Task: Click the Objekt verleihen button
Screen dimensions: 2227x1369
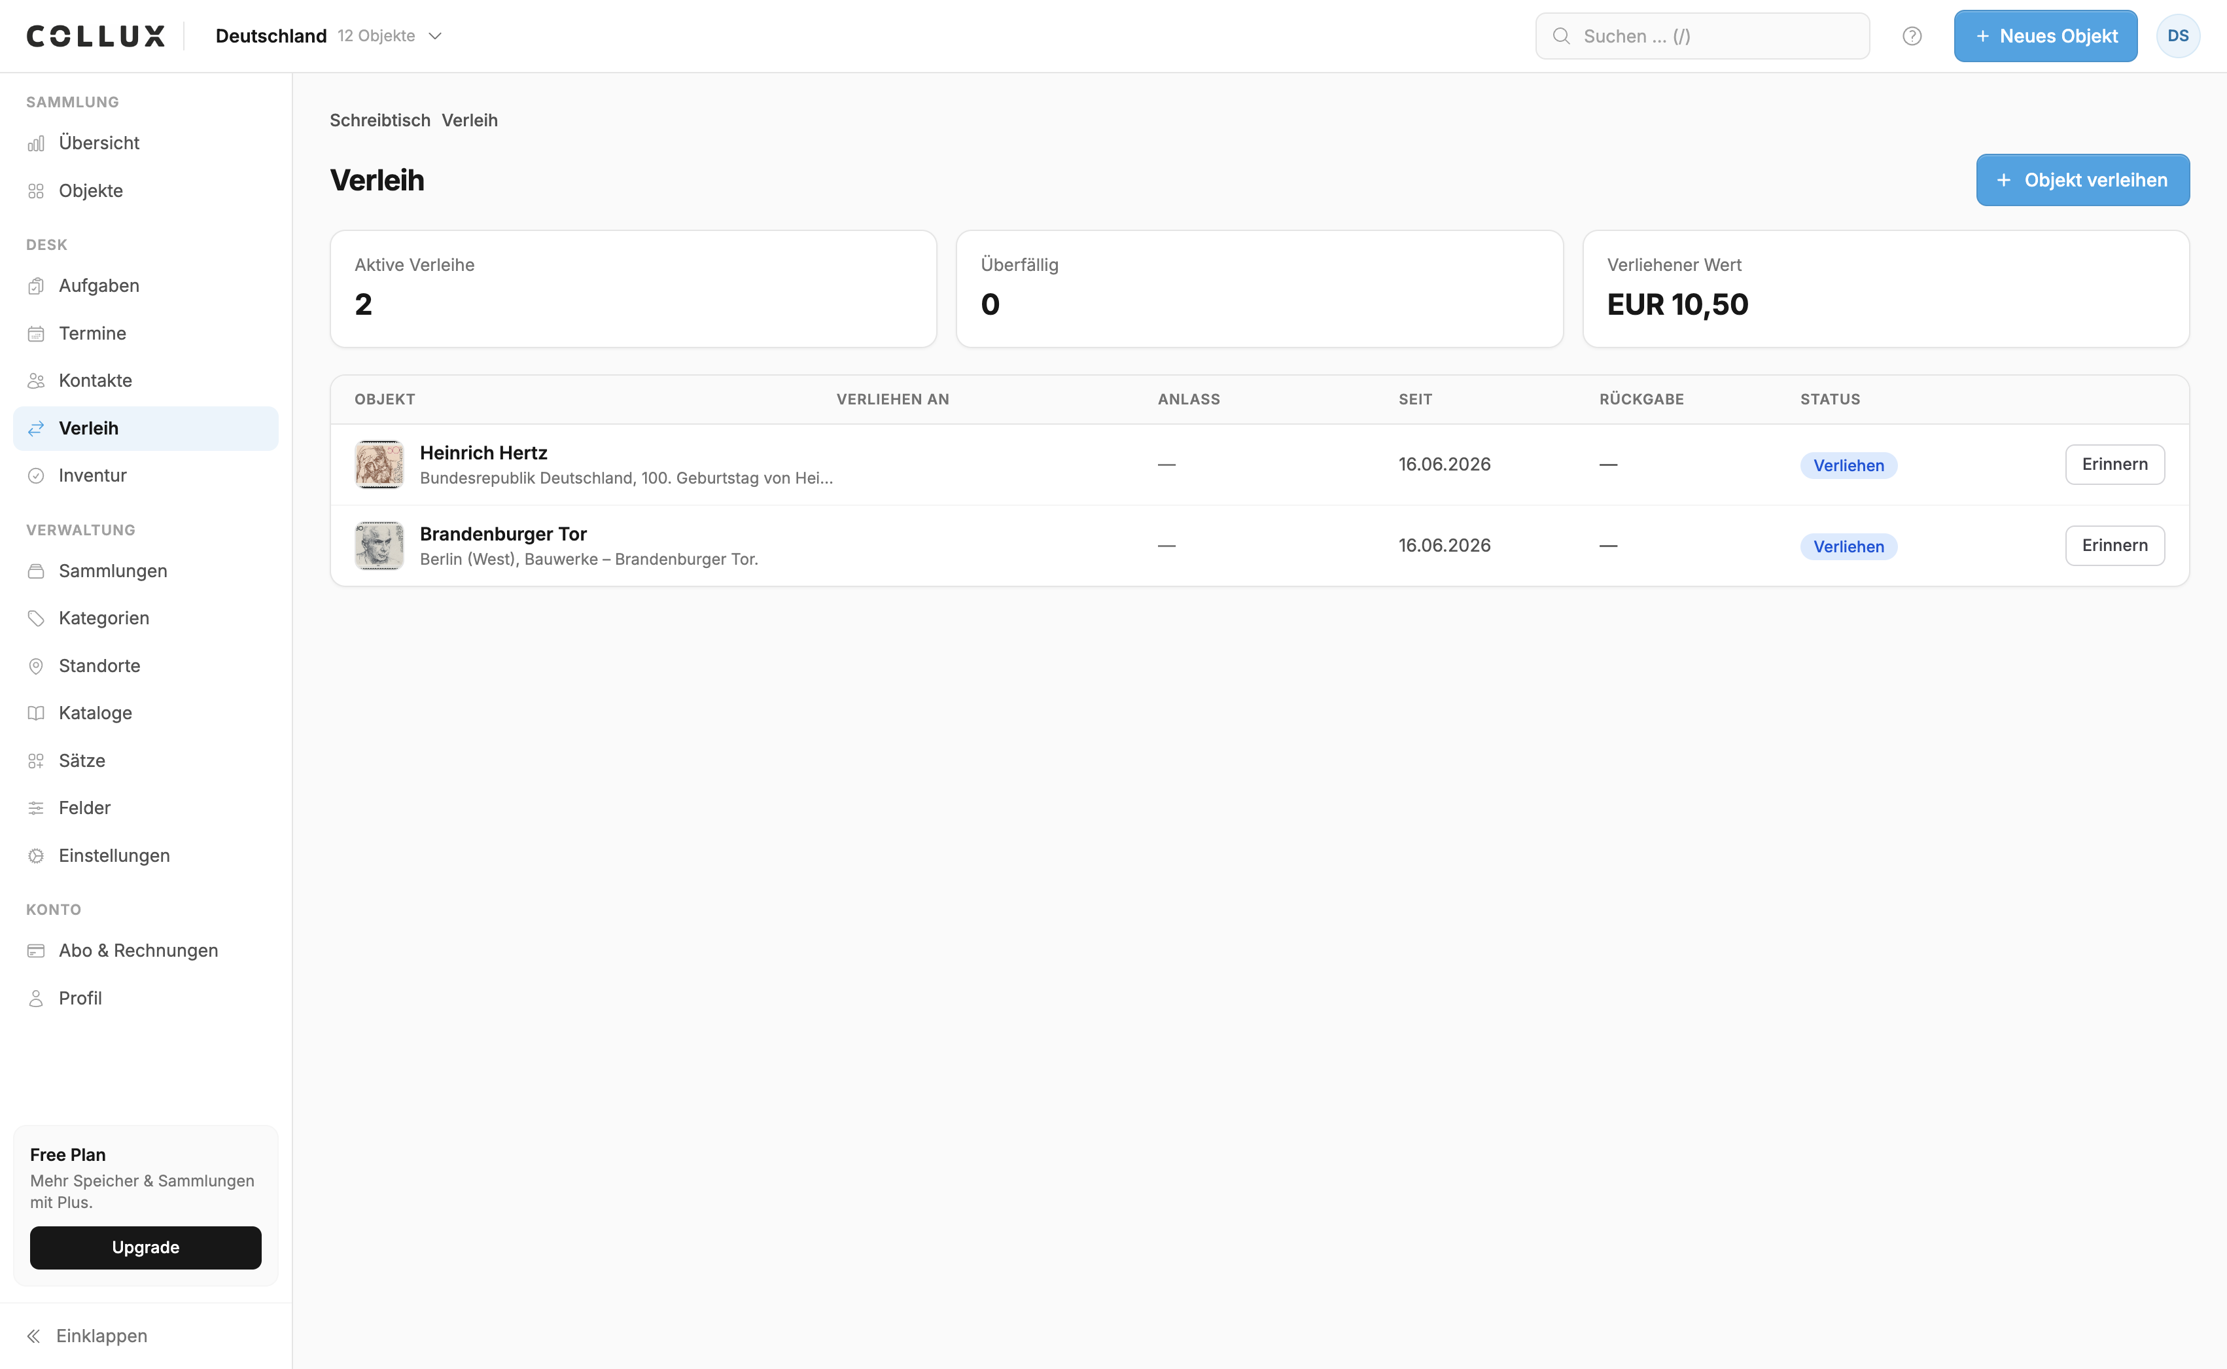Action: point(2082,180)
